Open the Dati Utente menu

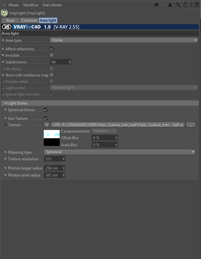pyautogui.click(x=52, y=5)
